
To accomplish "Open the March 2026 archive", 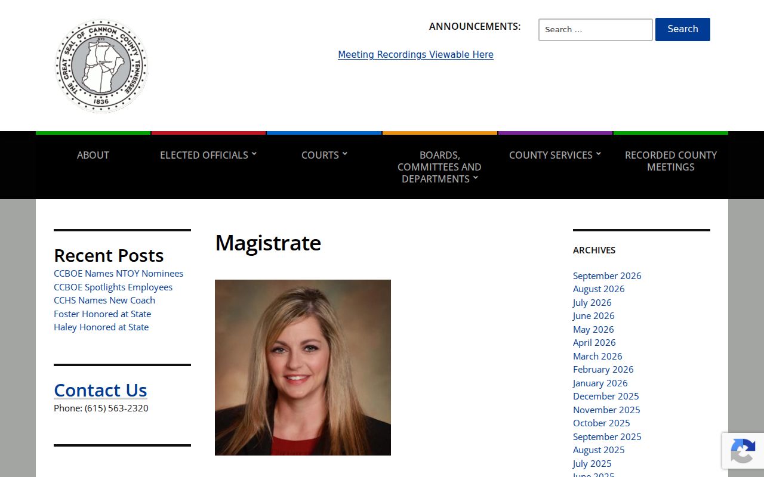I will click(x=597, y=356).
